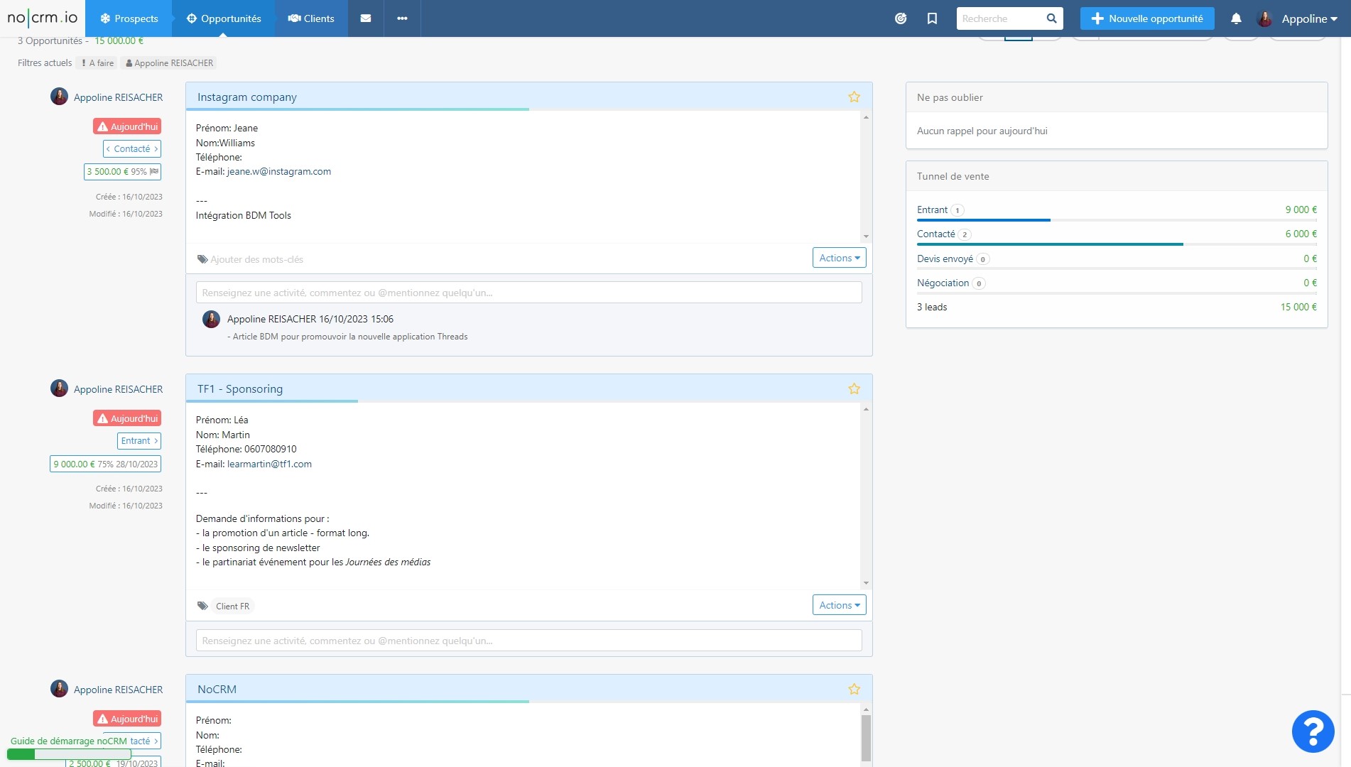Open the Appoline user account menu
Viewport: 1351px width, 767px height.
[x=1297, y=18]
